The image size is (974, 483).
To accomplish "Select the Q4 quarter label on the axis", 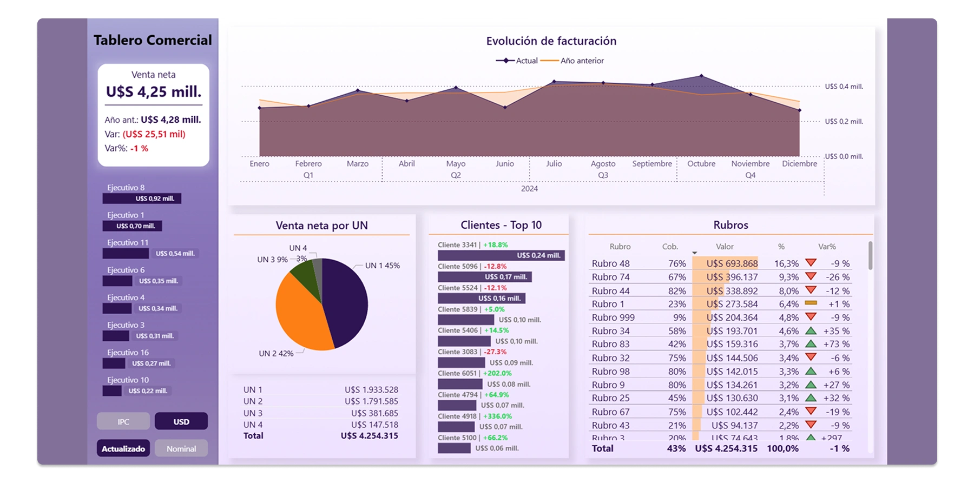I will coord(750,175).
